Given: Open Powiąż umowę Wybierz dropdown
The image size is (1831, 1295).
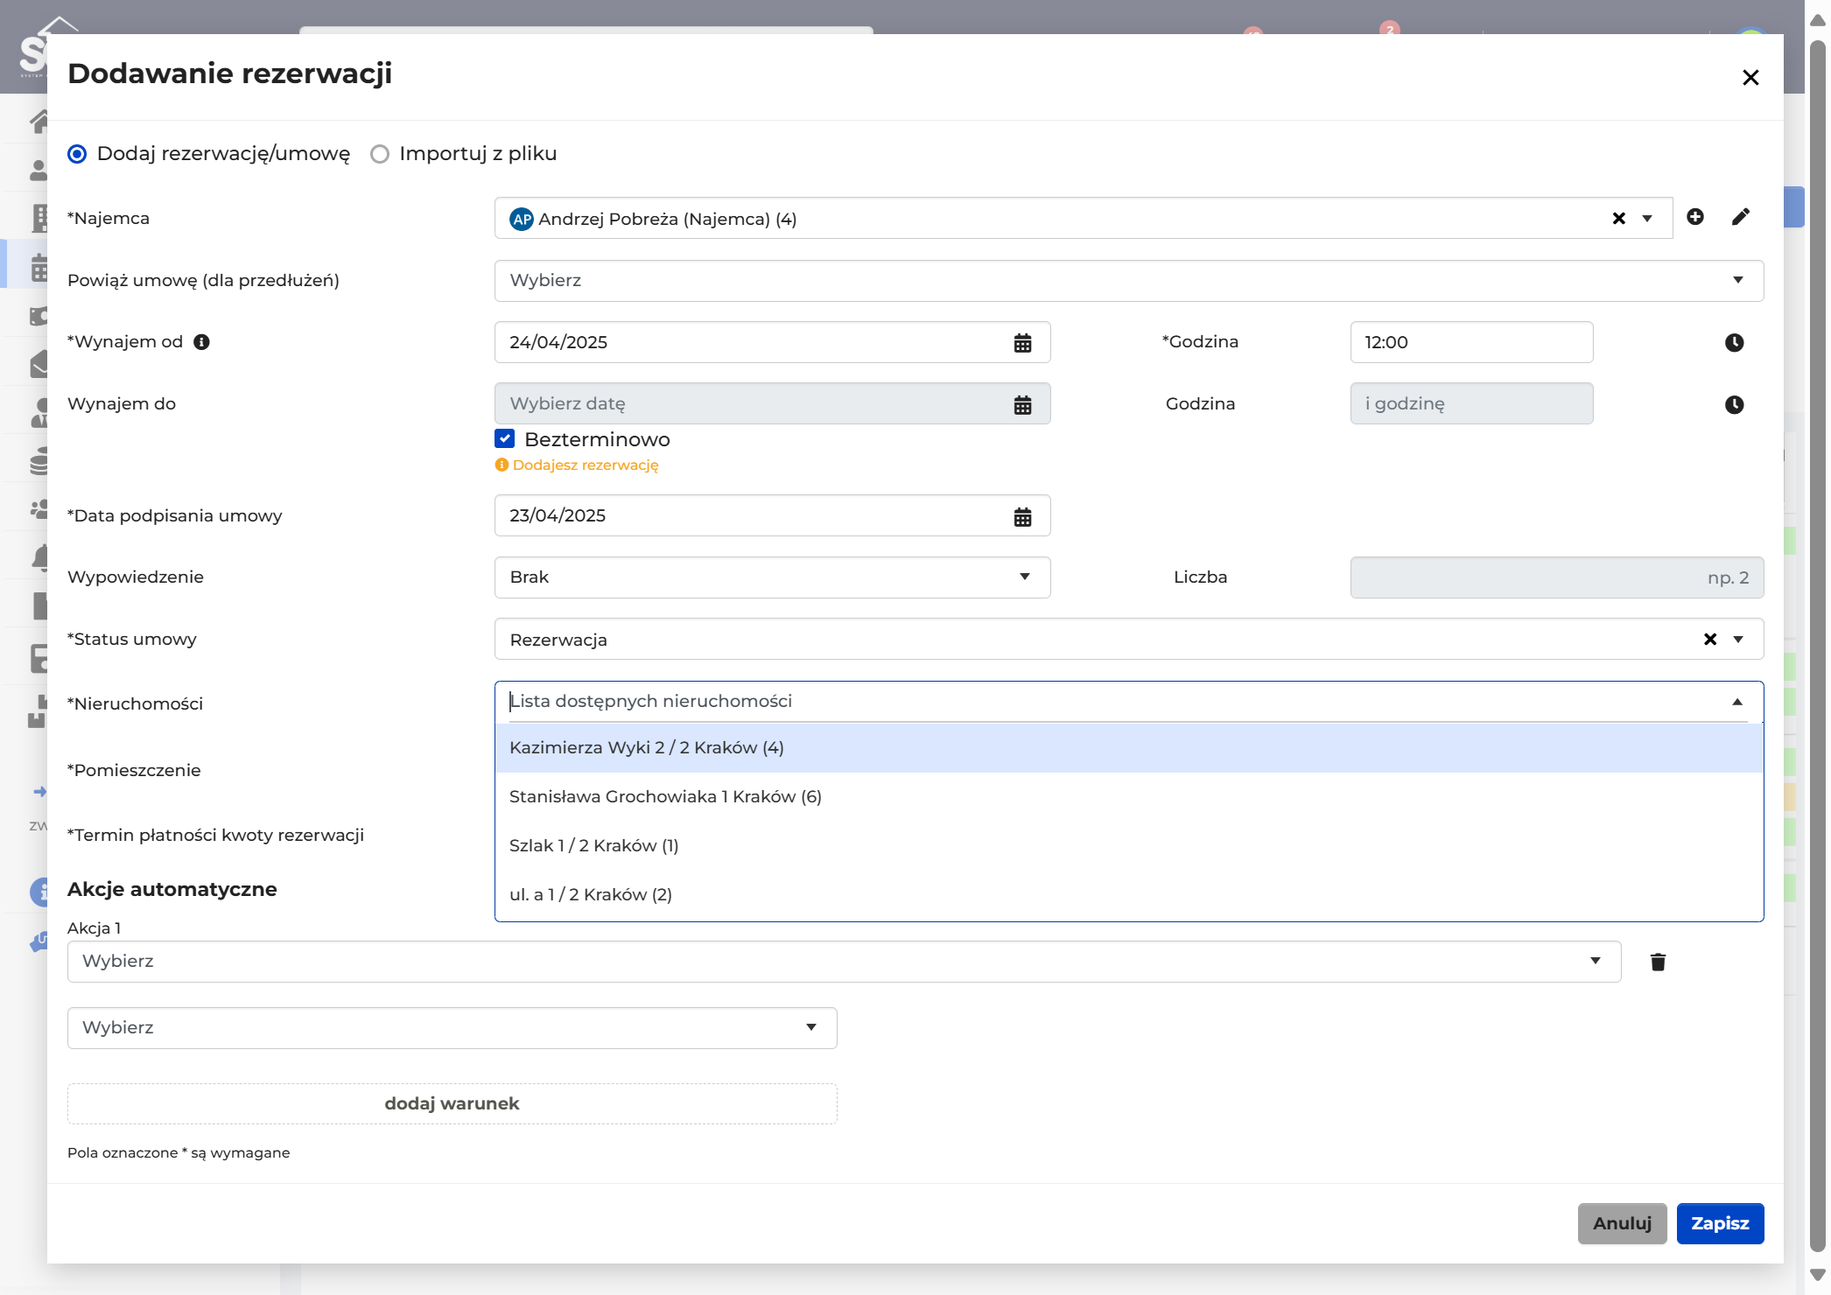Looking at the screenshot, I should pyautogui.click(x=1129, y=281).
